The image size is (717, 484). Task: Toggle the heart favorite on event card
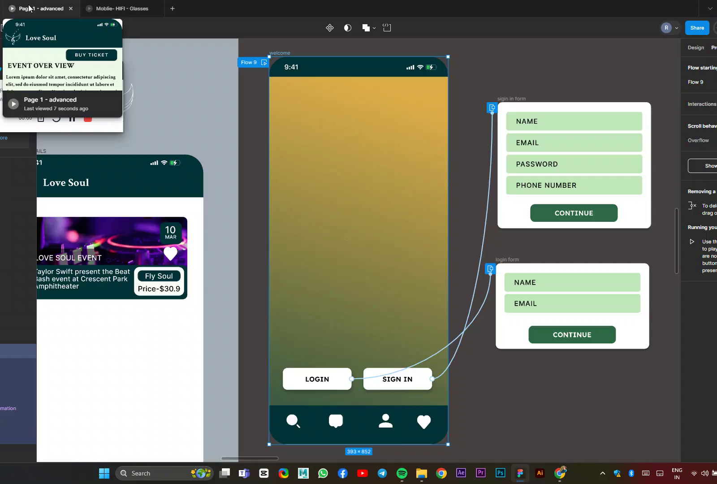pyautogui.click(x=170, y=254)
